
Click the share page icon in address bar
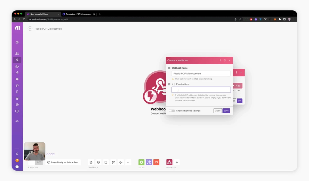tap(235, 19)
